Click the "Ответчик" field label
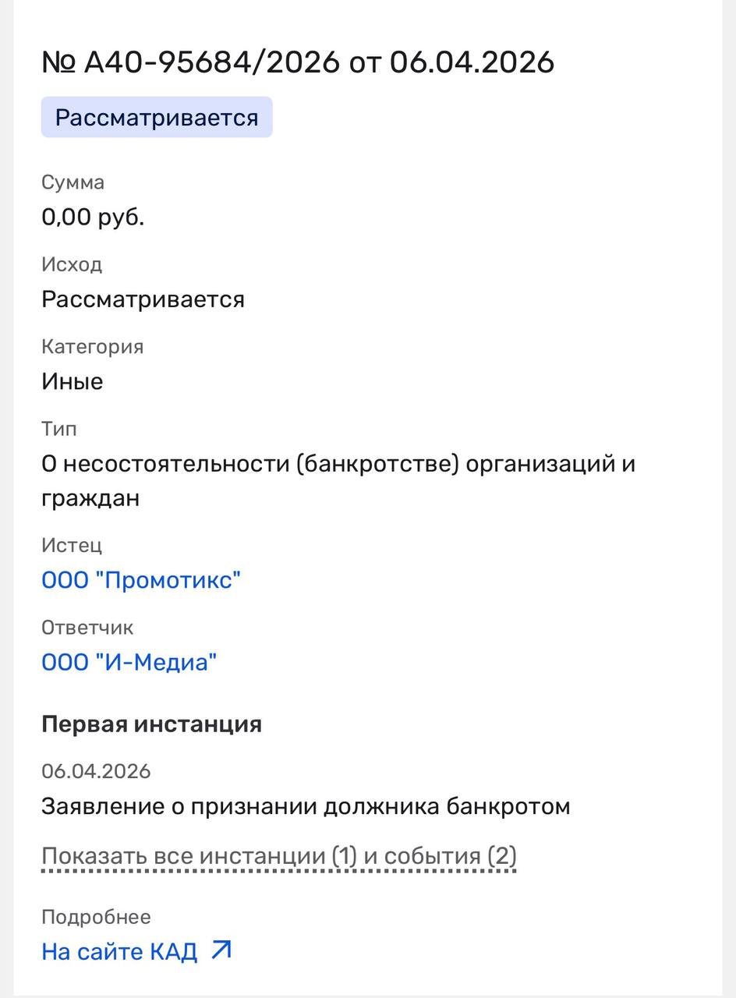 (x=87, y=627)
